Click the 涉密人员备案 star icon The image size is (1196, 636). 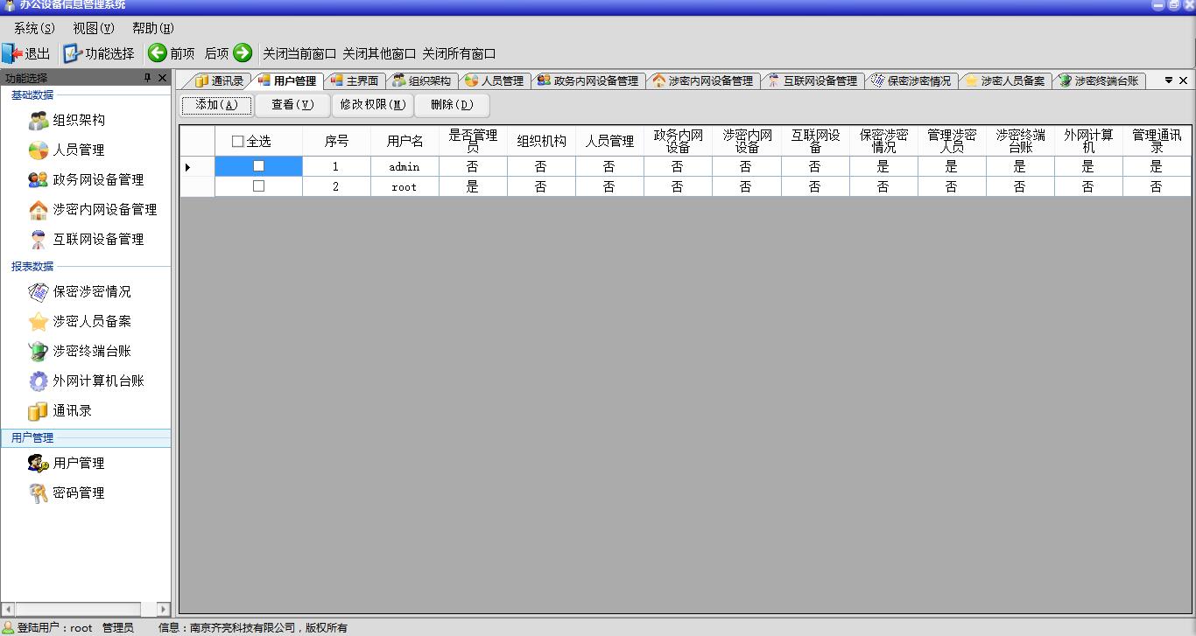click(39, 322)
